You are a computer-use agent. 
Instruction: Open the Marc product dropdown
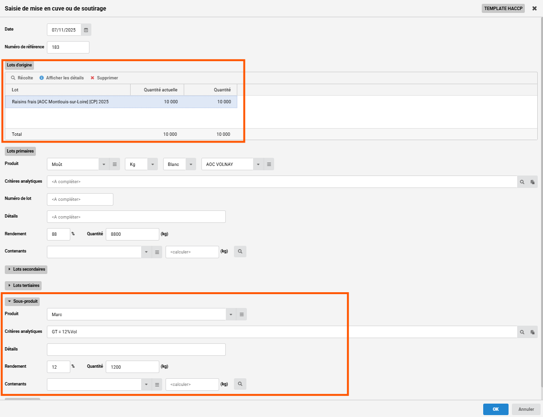point(231,314)
